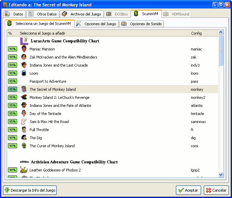Image resolution: width=232 pixels, height=198 pixels.
Task: Select The Secret of Monkey Island title
Action: (52, 89)
